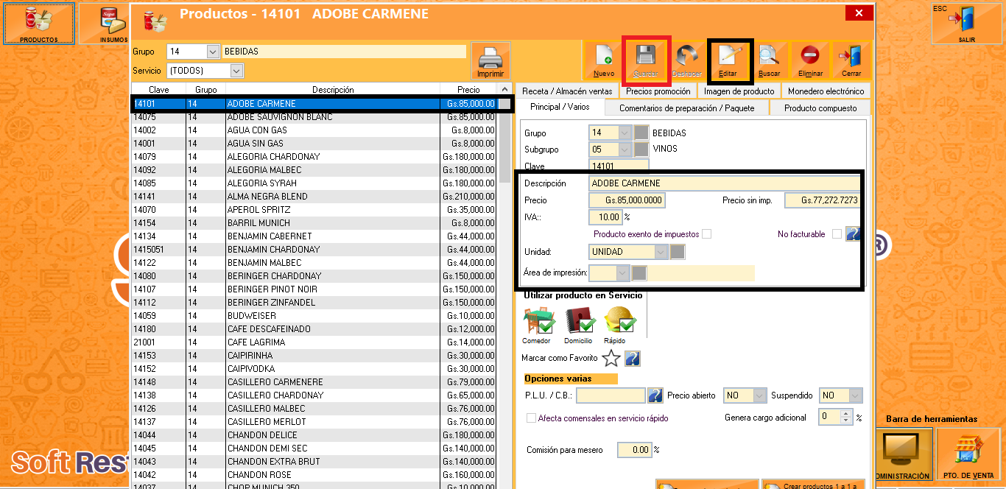Sort list by Precio column header
This screenshot has width=1006, height=489.
coord(468,89)
